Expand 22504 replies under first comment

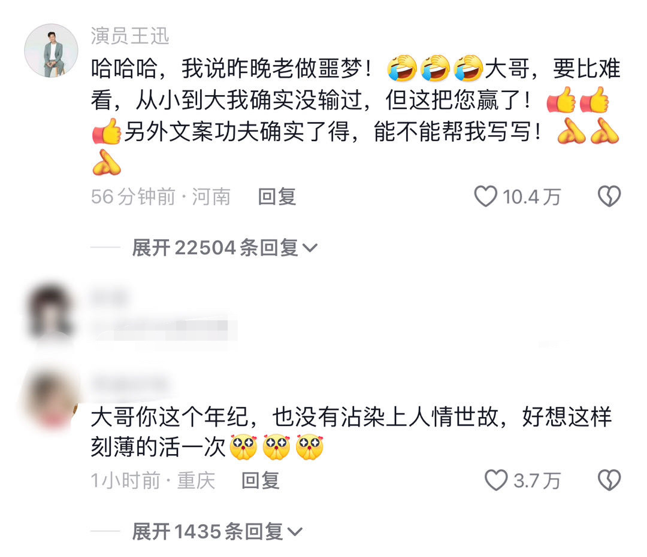tap(225, 248)
